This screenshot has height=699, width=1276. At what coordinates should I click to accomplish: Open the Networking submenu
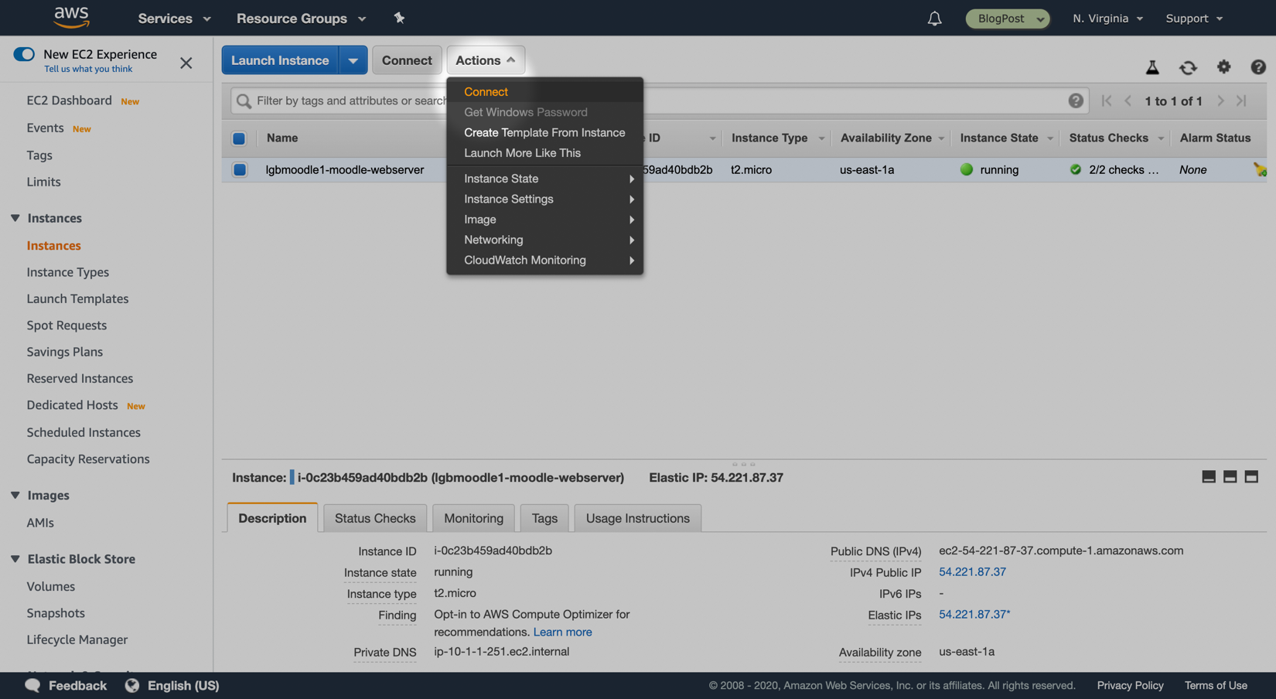[x=544, y=240]
